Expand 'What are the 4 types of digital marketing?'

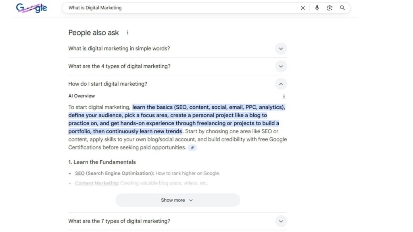coord(281,66)
